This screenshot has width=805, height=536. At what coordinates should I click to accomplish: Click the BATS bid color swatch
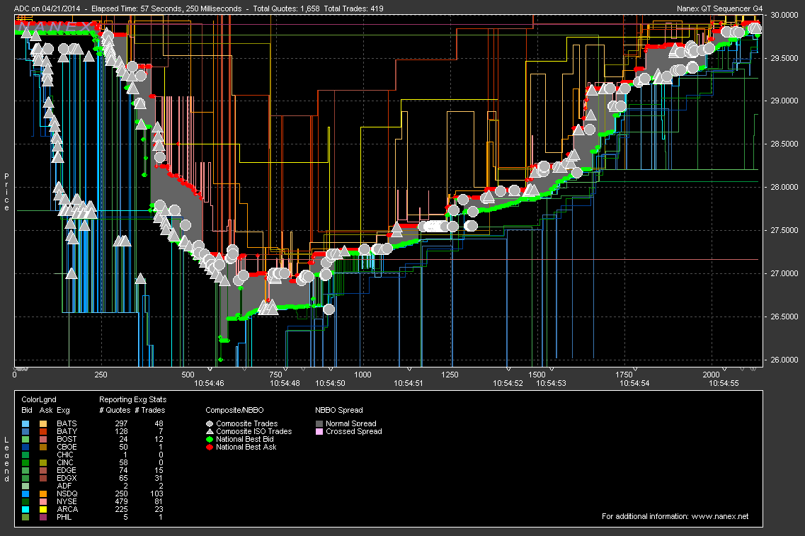click(25, 423)
